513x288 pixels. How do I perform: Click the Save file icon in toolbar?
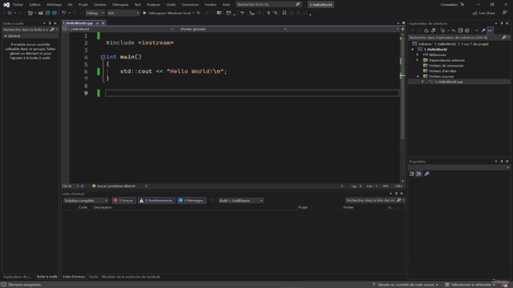[47, 13]
